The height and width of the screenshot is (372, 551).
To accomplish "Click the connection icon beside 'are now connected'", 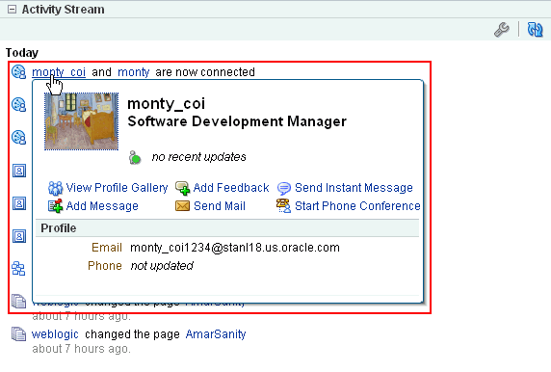I will tap(18, 71).
